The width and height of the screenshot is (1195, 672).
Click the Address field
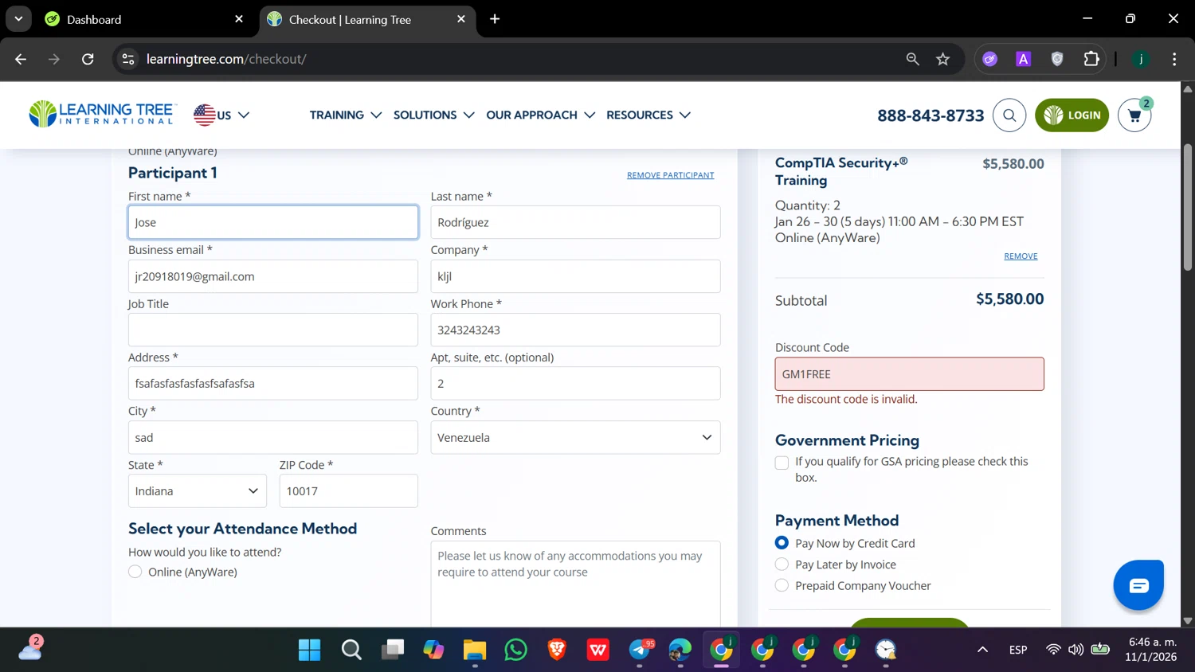tap(273, 383)
